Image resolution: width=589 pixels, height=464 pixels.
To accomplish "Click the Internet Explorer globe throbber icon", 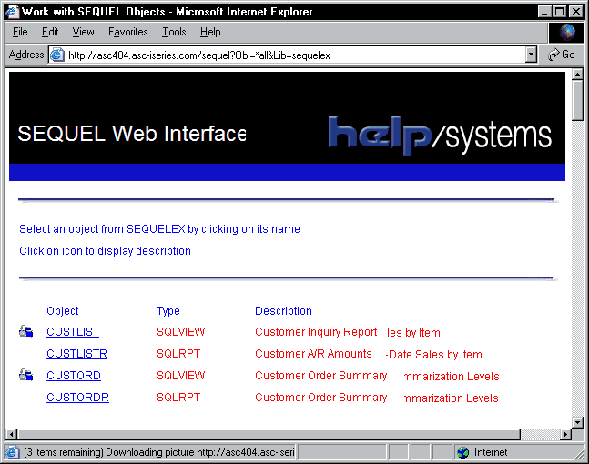I will 567,33.
